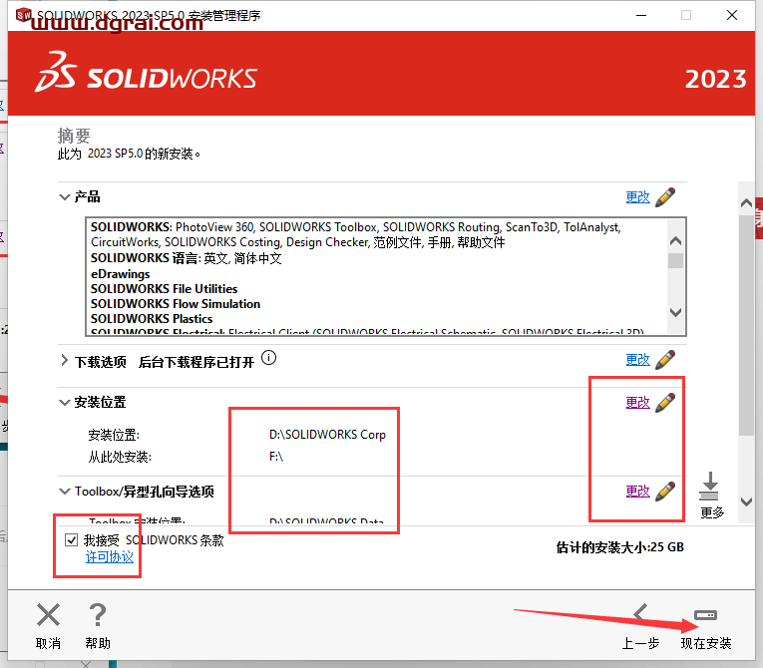Image resolution: width=763 pixels, height=668 pixels.
Task: Click the 更多 download arrow icon
Action: pos(710,489)
